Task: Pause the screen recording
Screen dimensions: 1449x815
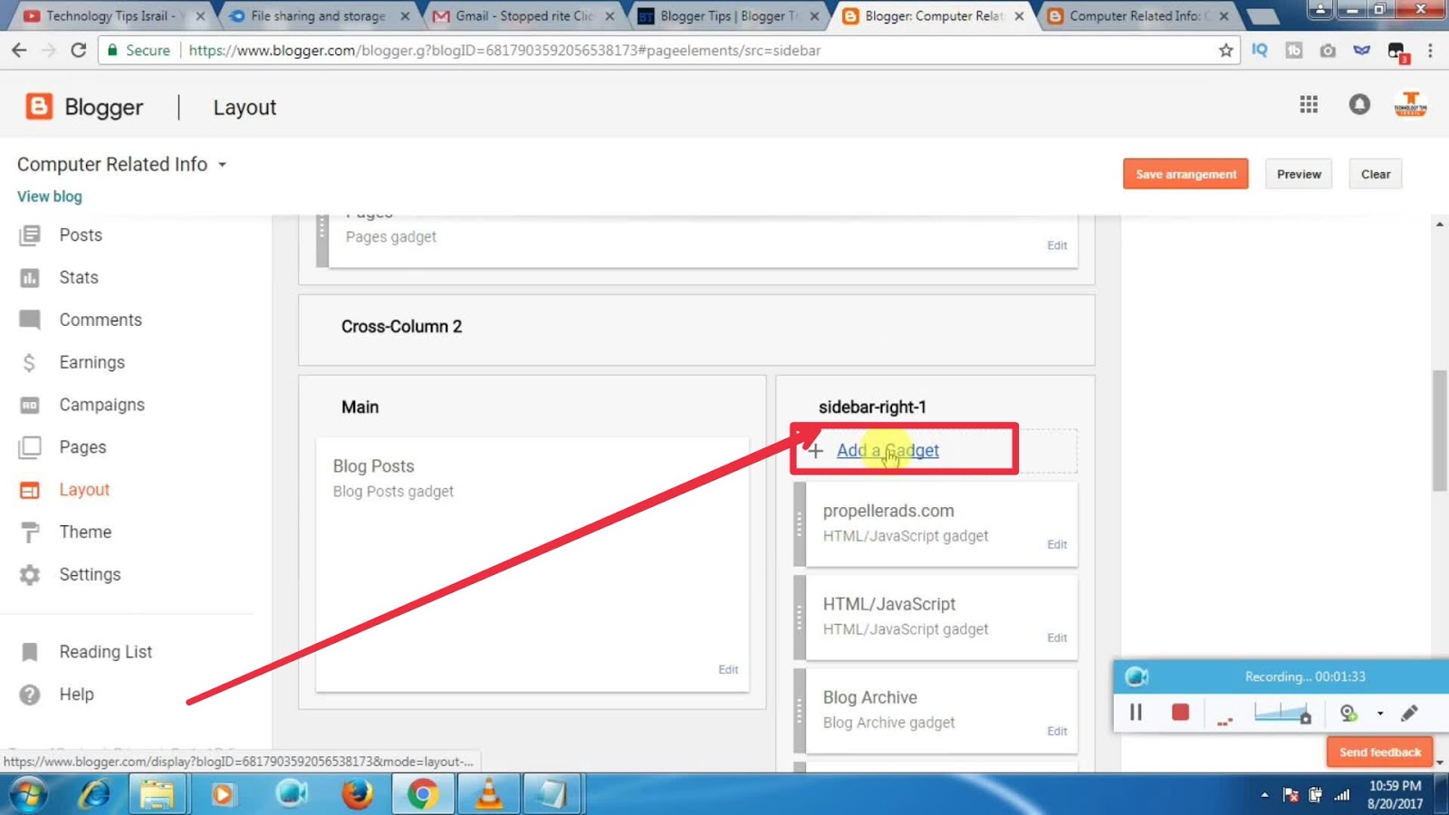Action: coord(1136,713)
